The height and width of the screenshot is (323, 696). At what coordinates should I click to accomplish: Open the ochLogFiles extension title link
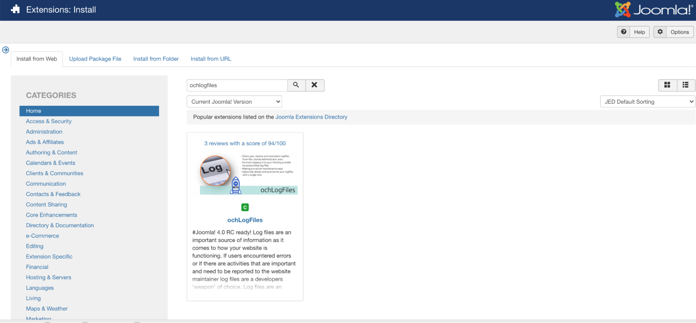point(245,220)
